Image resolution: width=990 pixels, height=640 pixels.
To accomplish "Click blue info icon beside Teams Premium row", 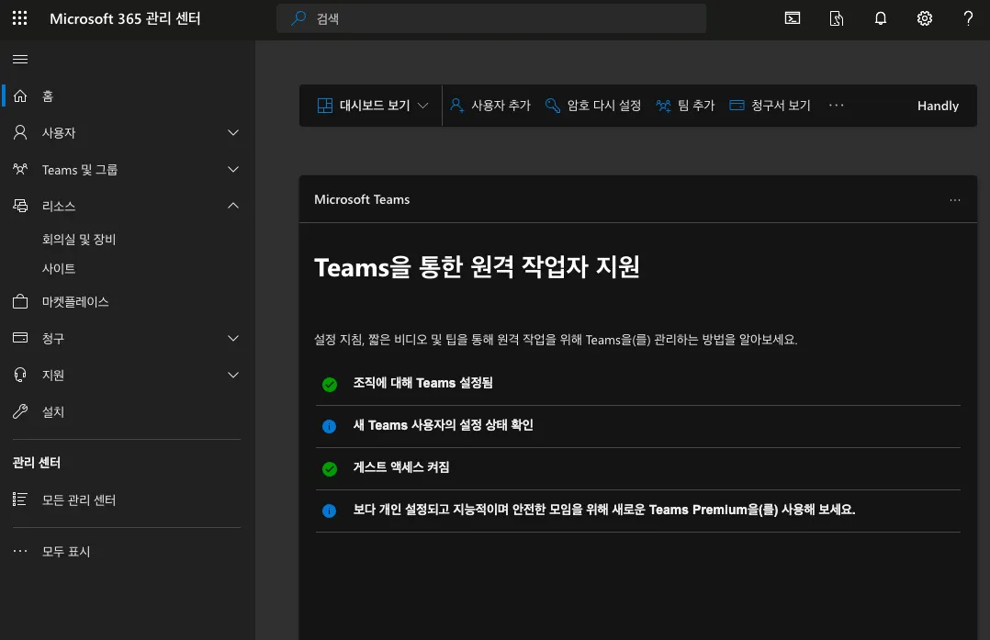I will (x=330, y=511).
